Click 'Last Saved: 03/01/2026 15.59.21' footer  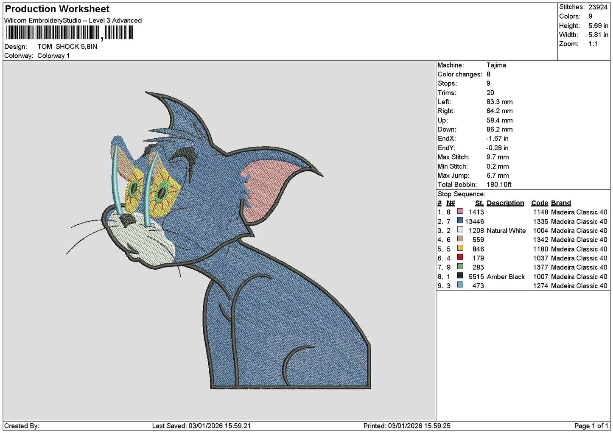click(202, 426)
